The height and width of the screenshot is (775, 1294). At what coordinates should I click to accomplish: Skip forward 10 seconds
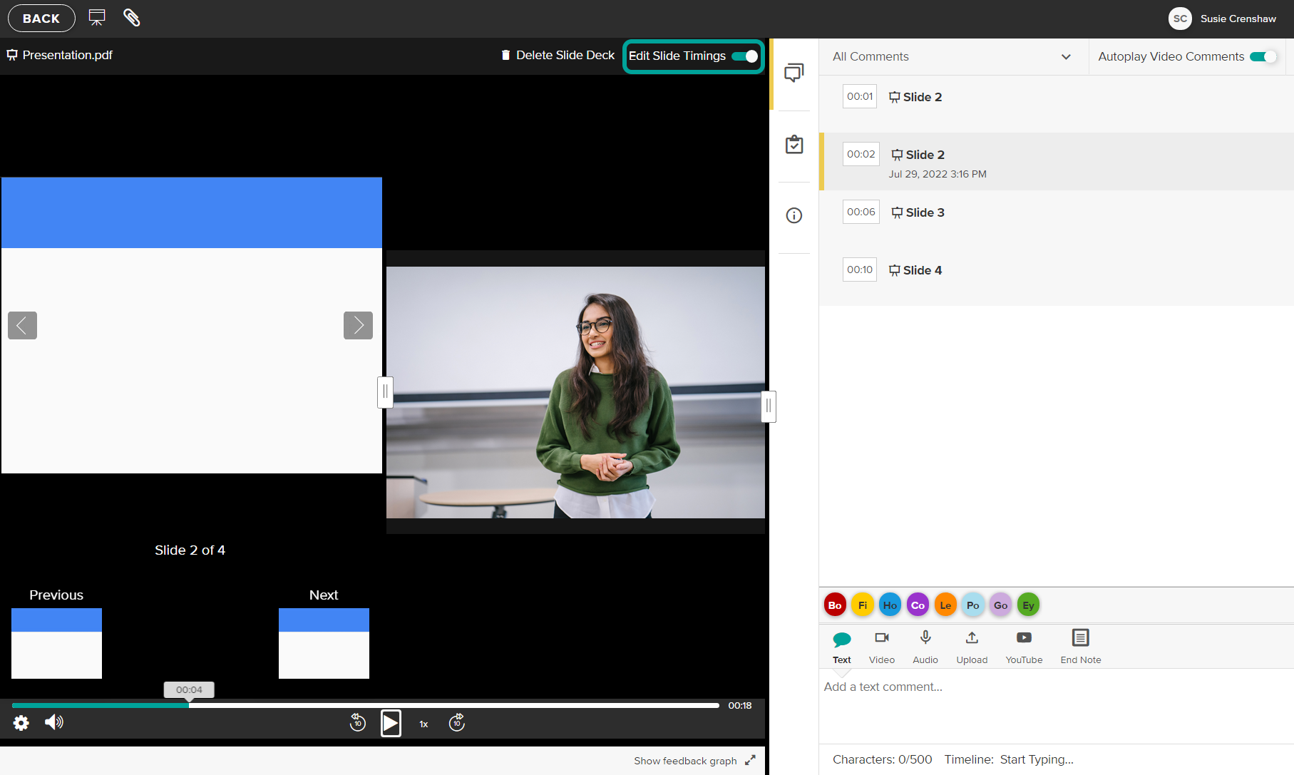457,722
